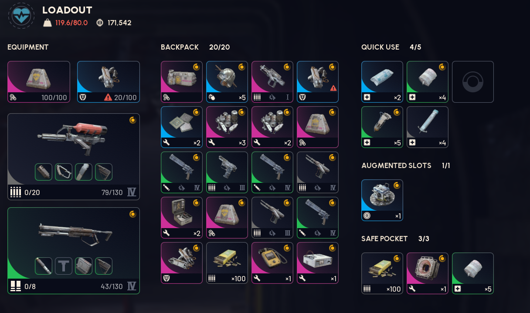Select the pink-bordered Safe Pocket item ×1
This screenshot has height=313, width=530.
point(428,273)
